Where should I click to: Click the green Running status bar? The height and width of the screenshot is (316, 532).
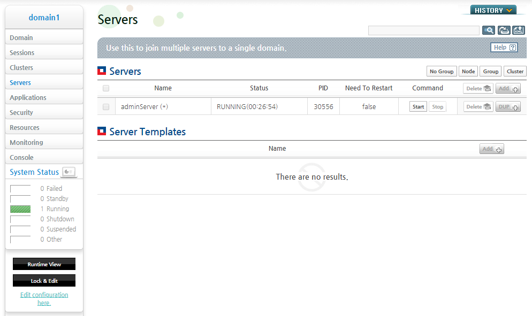pyautogui.click(x=20, y=209)
